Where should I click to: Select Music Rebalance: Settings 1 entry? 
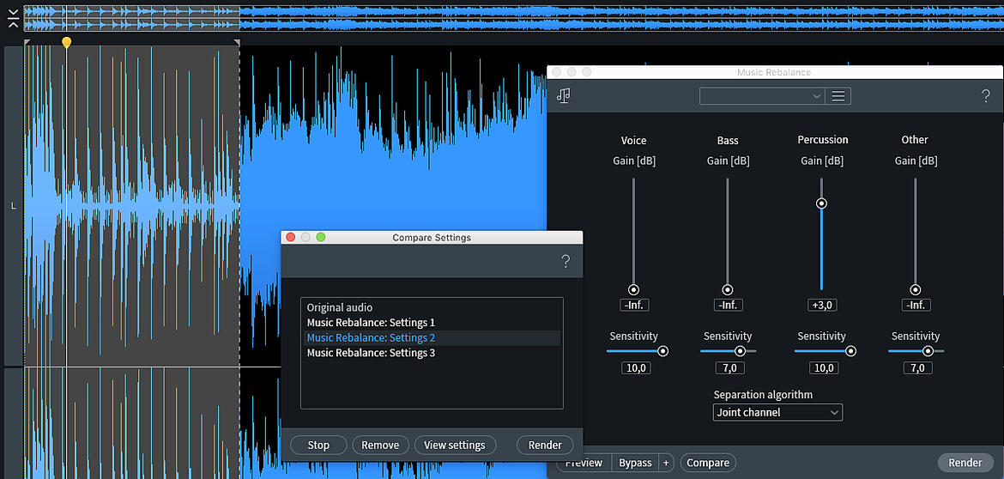[x=432, y=323]
